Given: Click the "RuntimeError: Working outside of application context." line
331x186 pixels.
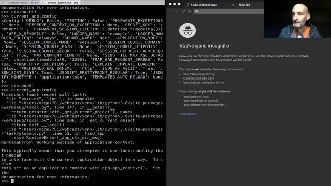Looking at the screenshot, I should 68,142.
